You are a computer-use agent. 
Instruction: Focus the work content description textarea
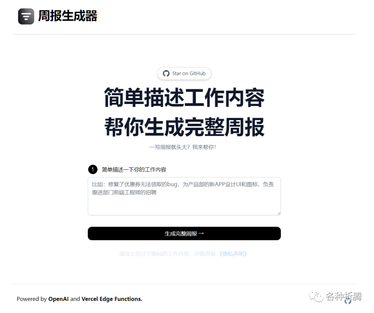(184, 196)
